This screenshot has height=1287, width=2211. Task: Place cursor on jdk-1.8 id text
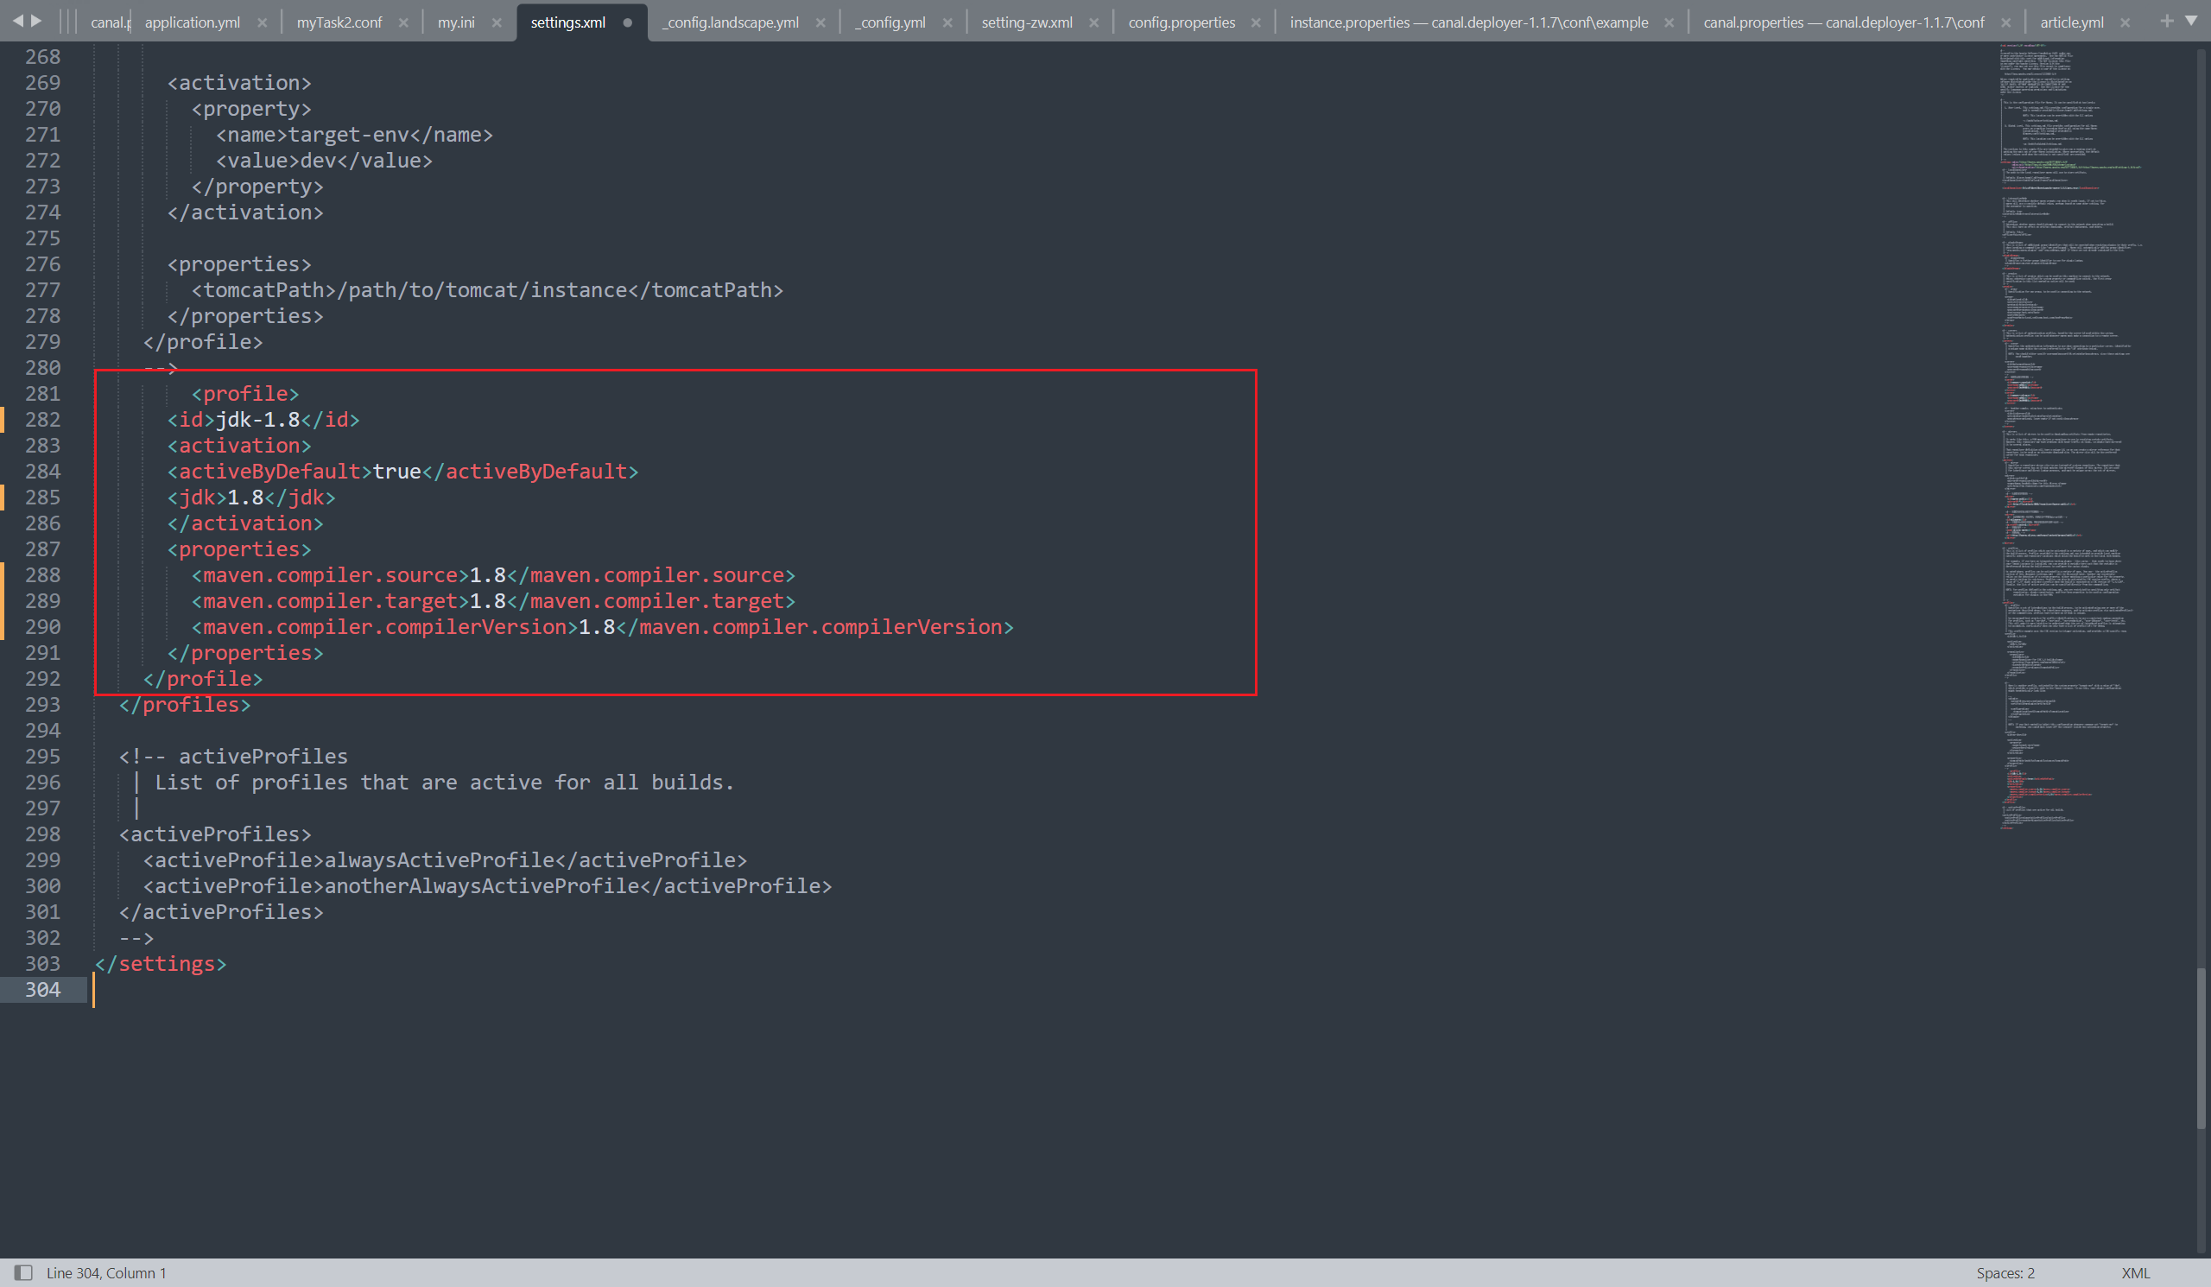258,419
